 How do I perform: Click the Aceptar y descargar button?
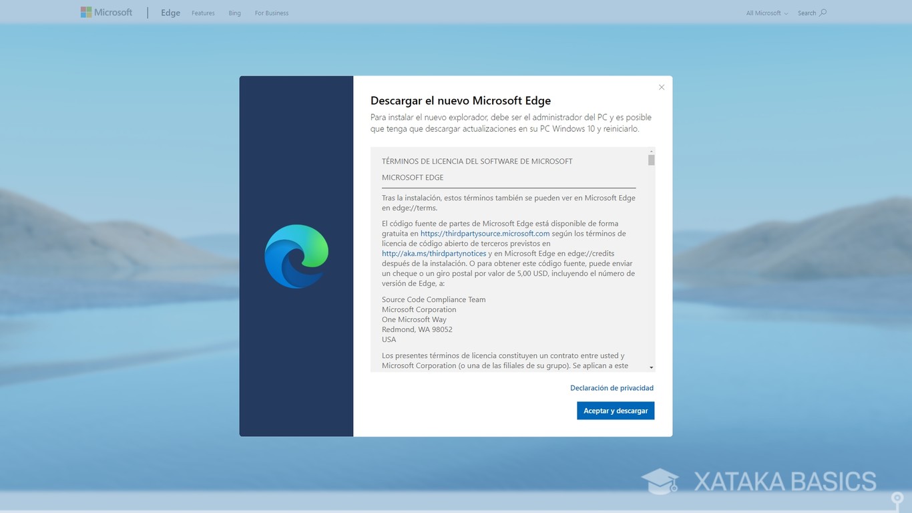[x=615, y=410]
